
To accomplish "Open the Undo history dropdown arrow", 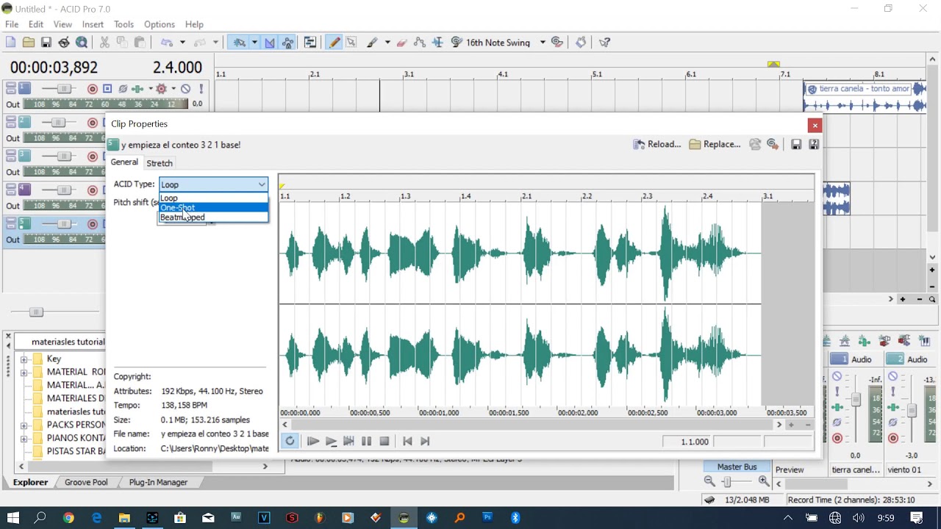I will click(182, 43).
